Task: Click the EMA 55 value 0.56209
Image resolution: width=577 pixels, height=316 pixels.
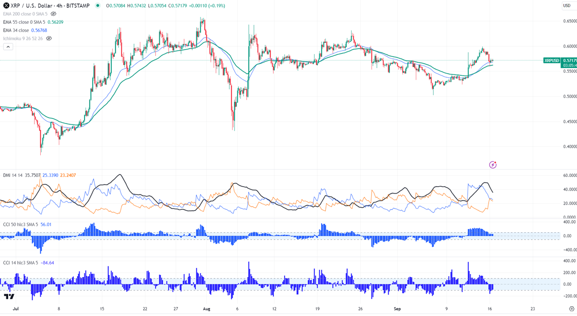Action: click(x=55, y=22)
